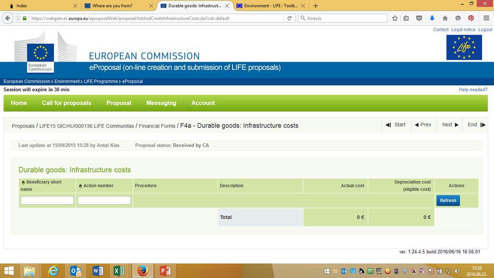
Task: Open the Home menu item
Action: (x=19, y=103)
